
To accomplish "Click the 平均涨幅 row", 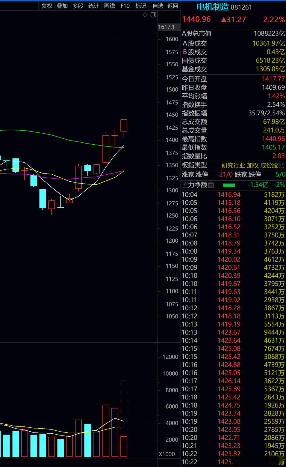I will (x=233, y=96).
